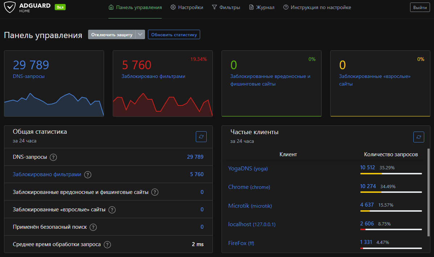Go to the Журнал tab
Viewport: 434px width, 257px height.
pyautogui.click(x=261, y=8)
